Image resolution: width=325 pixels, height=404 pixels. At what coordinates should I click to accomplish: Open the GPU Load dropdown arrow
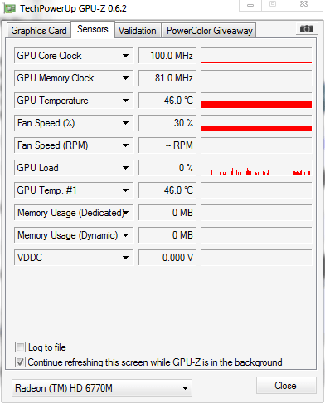click(125, 168)
